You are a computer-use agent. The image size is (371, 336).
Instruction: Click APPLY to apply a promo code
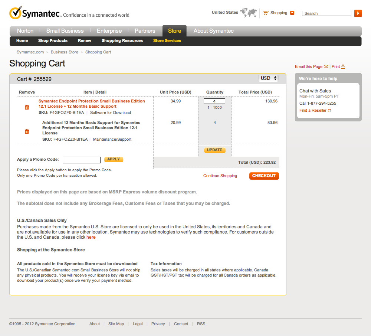pos(114,159)
